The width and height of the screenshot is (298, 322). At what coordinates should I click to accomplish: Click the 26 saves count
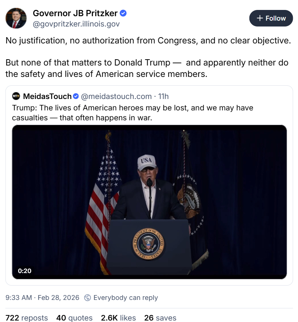[x=160, y=318]
